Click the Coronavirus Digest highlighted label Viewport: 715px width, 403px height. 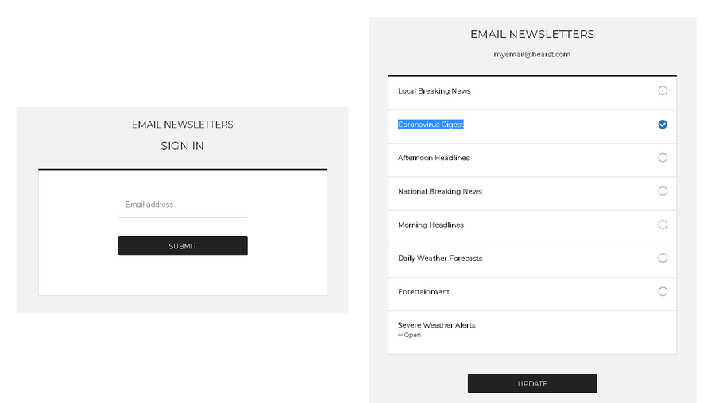(431, 125)
